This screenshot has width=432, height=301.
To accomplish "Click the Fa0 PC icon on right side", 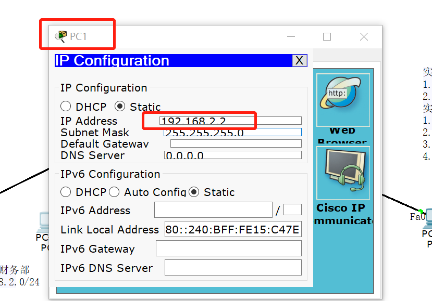I will [428, 219].
